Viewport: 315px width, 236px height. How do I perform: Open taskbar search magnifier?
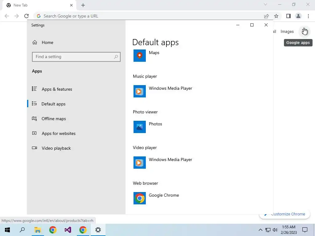click(22, 230)
